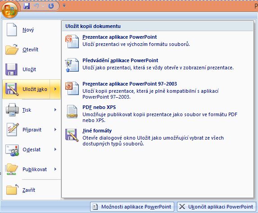This screenshot has width=258, height=213.
Task: Click Možnosti aplikace PowerPoint button
Action: tap(132, 207)
